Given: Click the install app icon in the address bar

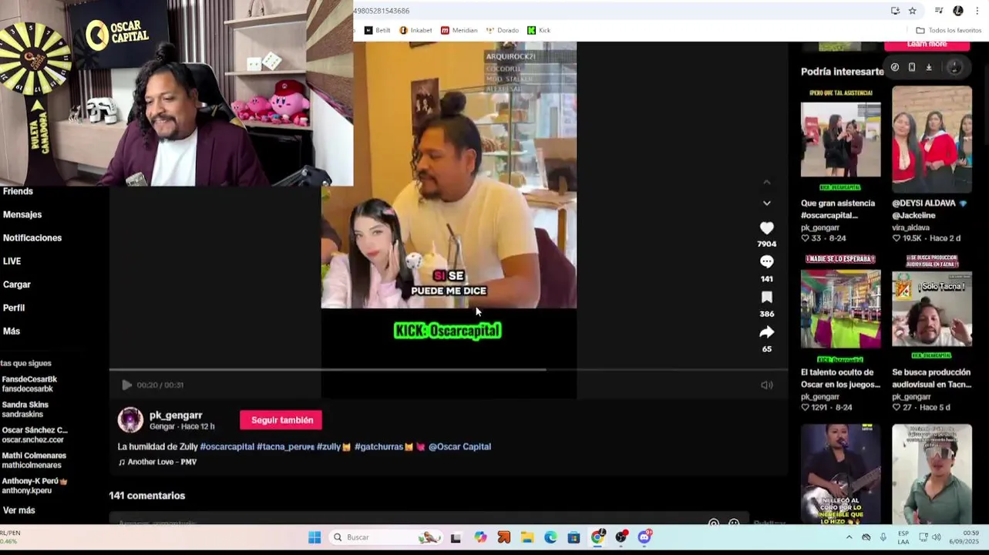Looking at the screenshot, I should [895, 11].
